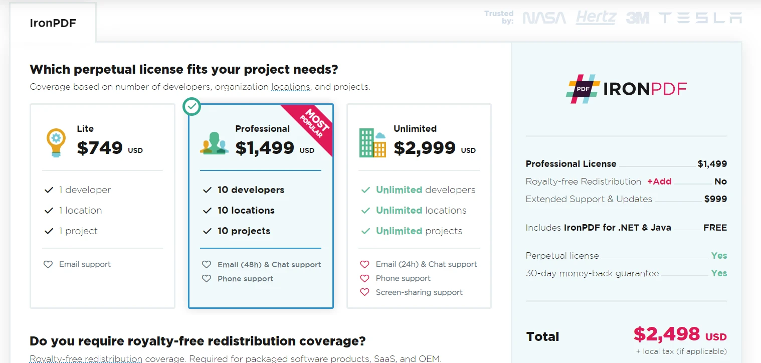Click heart icon beside Screen-sharing support

pos(365,292)
